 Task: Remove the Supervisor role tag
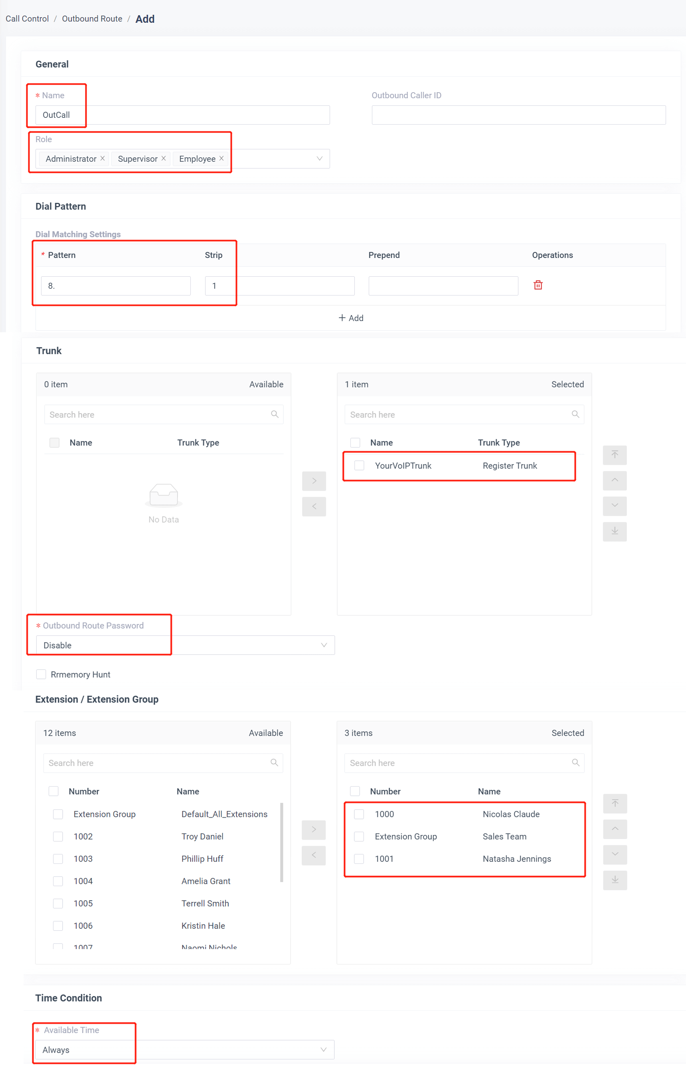click(164, 159)
